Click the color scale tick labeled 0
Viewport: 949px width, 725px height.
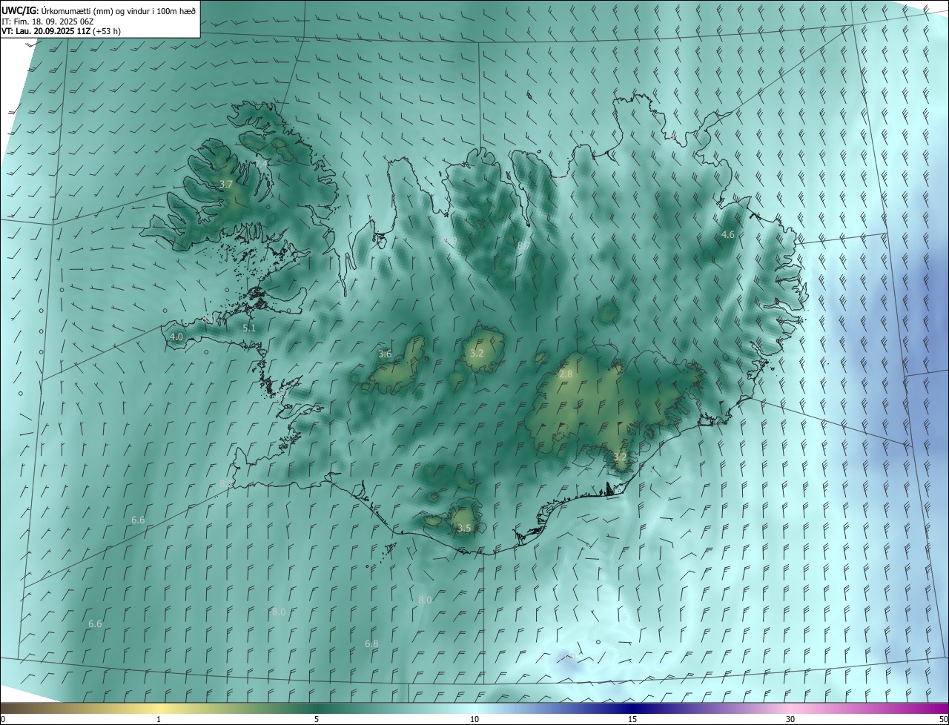tap(3, 719)
